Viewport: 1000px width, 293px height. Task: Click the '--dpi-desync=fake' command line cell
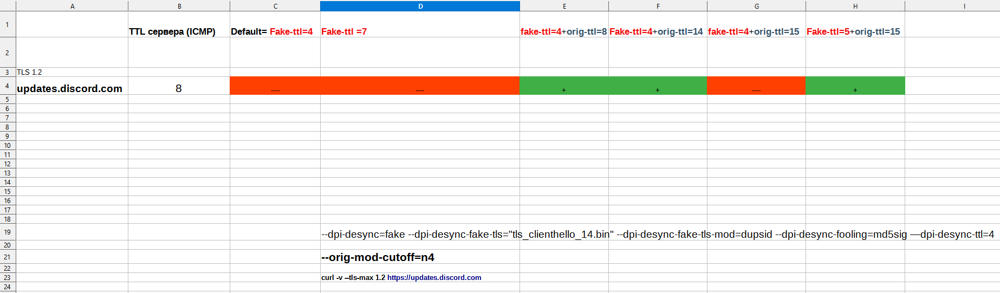pos(420,232)
